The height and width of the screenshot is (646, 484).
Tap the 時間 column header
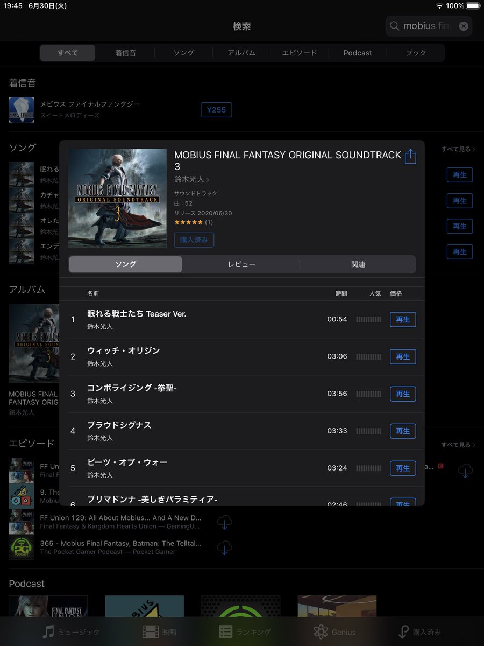[341, 293]
